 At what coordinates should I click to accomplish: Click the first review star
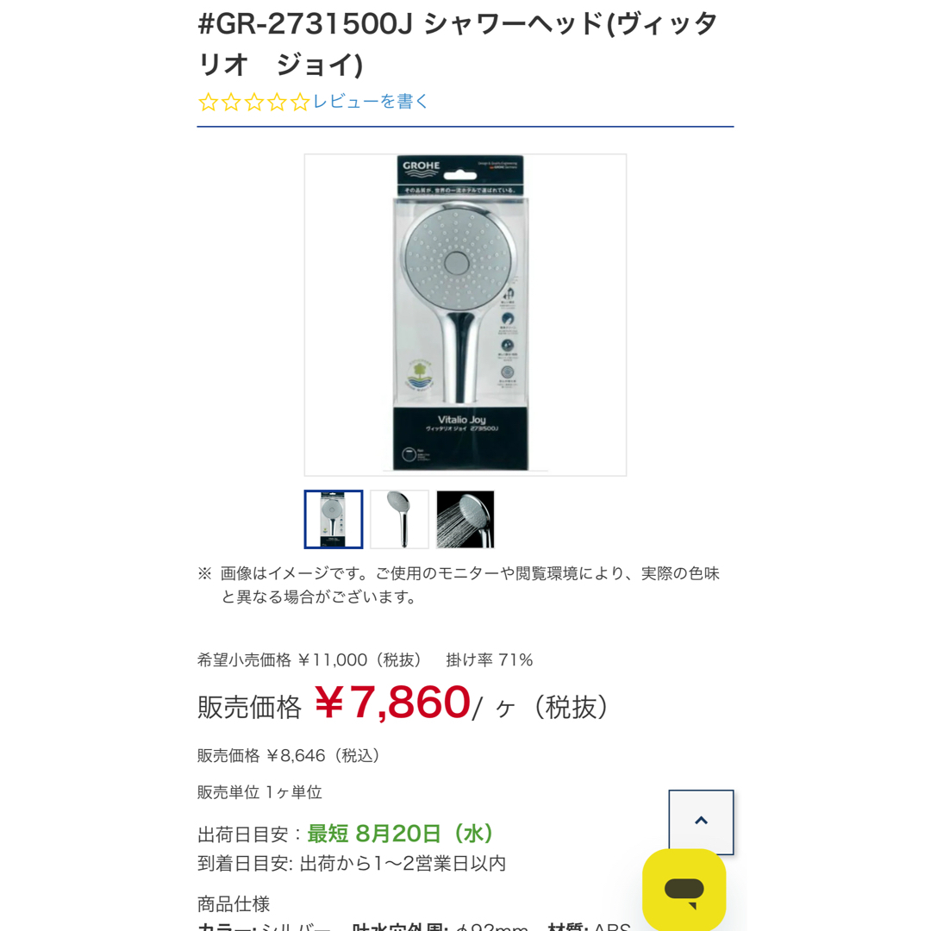(208, 102)
